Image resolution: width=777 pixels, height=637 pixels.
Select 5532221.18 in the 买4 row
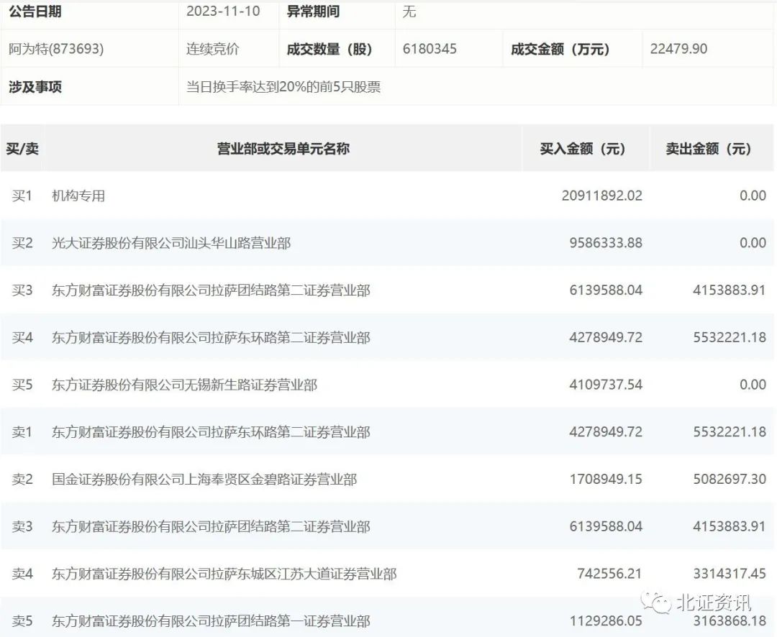click(x=730, y=337)
